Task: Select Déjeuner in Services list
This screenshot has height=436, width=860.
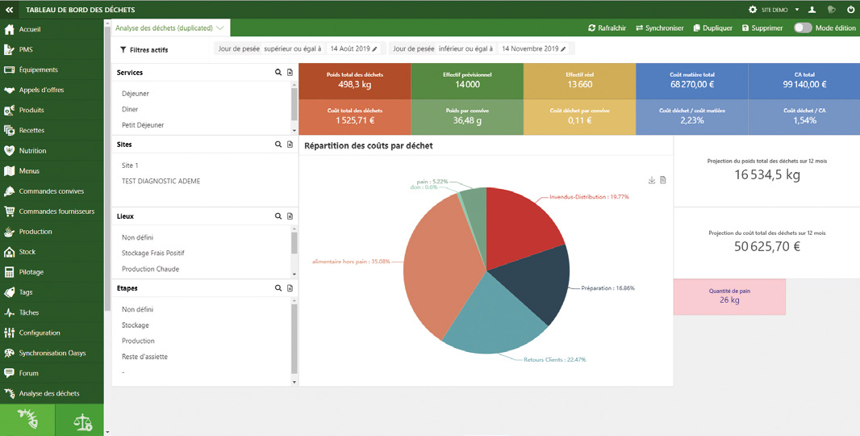Action: (136, 94)
